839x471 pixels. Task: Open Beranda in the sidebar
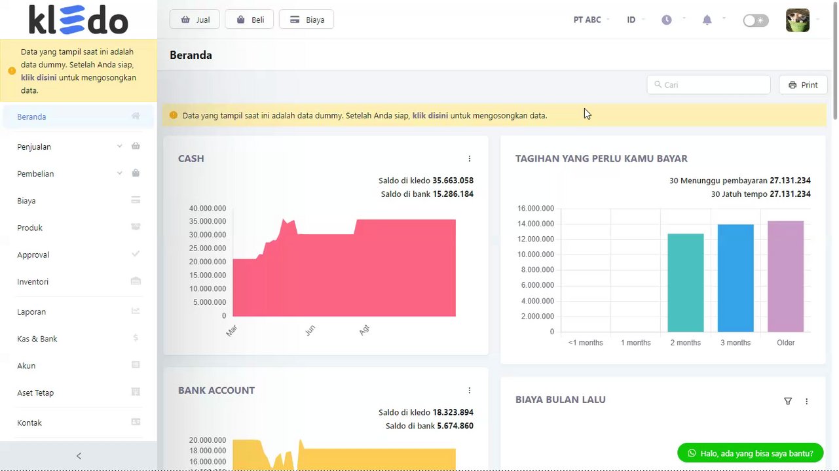79,116
